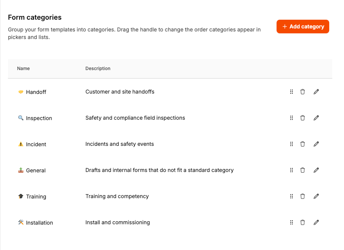344x250 pixels.
Task: Delete the Handoff category
Action: 302,92
